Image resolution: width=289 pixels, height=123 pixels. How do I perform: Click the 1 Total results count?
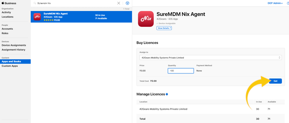click(x=126, y=9)
